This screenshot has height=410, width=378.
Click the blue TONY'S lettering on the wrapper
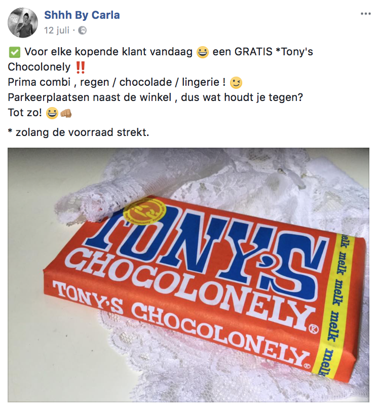tap(206, 250)
